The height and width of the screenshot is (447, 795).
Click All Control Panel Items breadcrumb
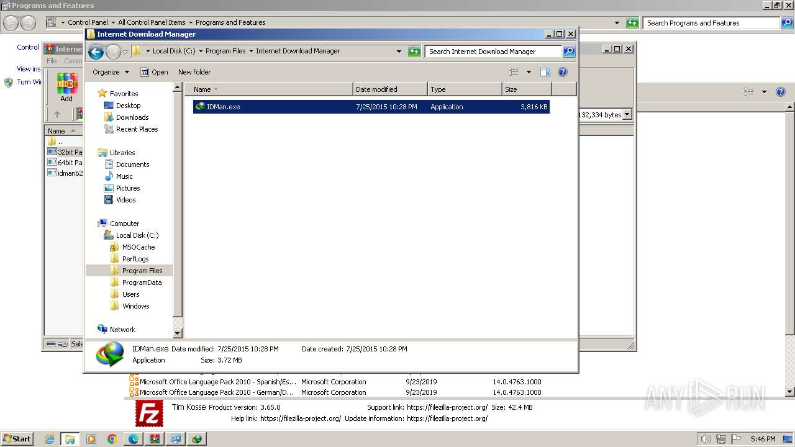(152, 22)
